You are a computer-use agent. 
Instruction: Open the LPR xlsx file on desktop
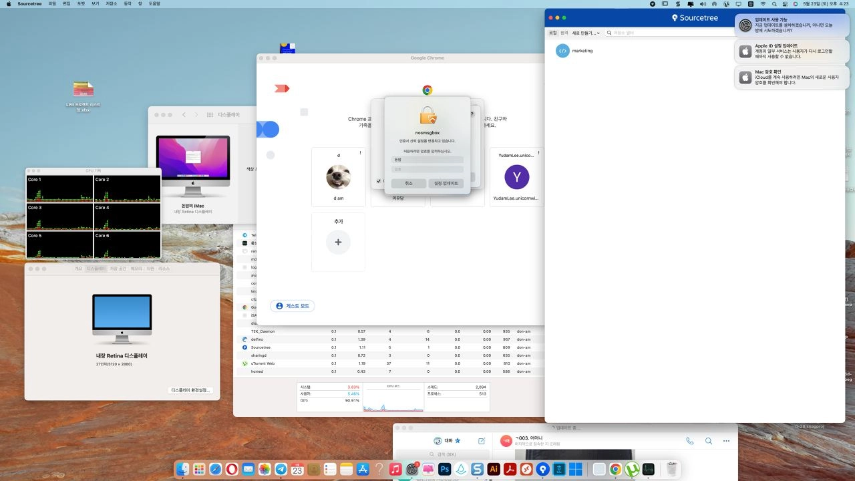pos(83,95)
